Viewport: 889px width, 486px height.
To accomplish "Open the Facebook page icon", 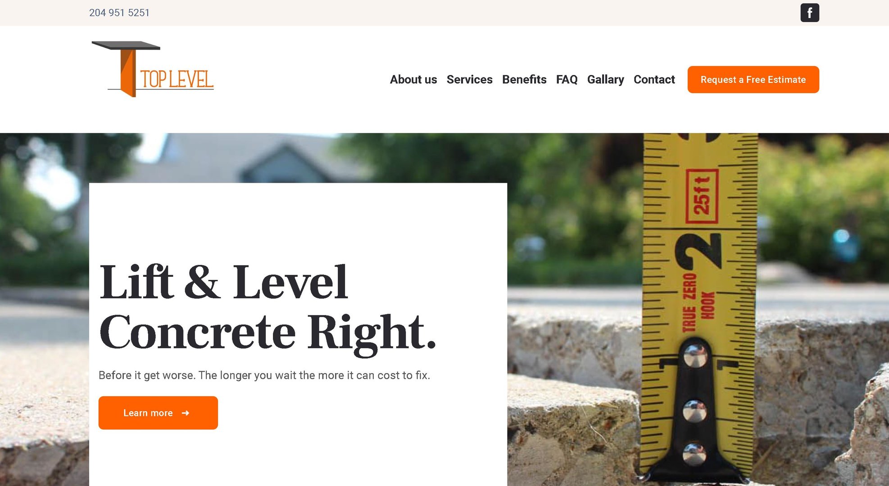I will pos(809,13).
